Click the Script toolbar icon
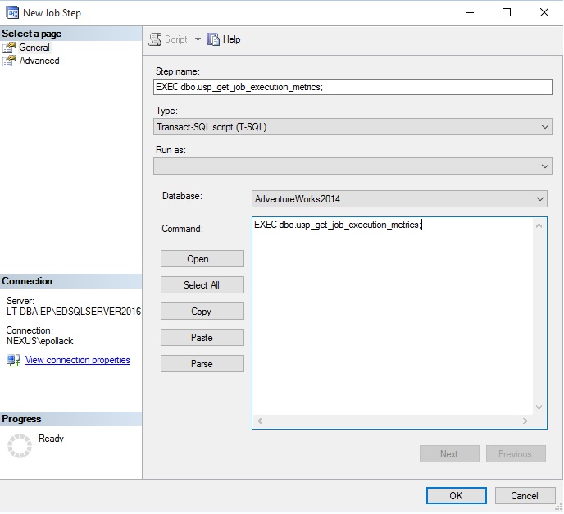Image resolution: width=564 pixels, height=514 pixels. pyautogui.click(x=156, y=39)
